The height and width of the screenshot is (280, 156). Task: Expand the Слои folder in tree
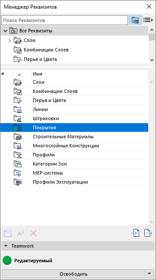click(10, 41)
